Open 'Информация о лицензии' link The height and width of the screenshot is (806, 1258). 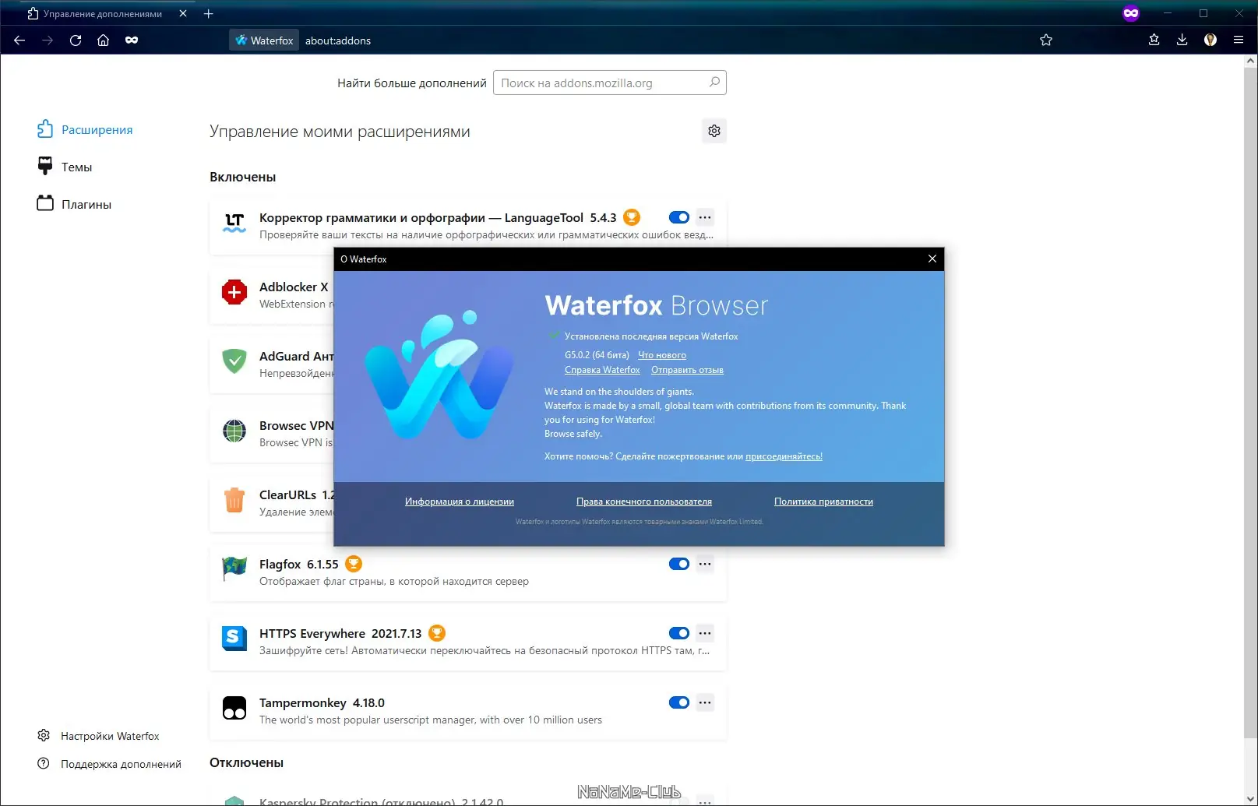(460, 502)
